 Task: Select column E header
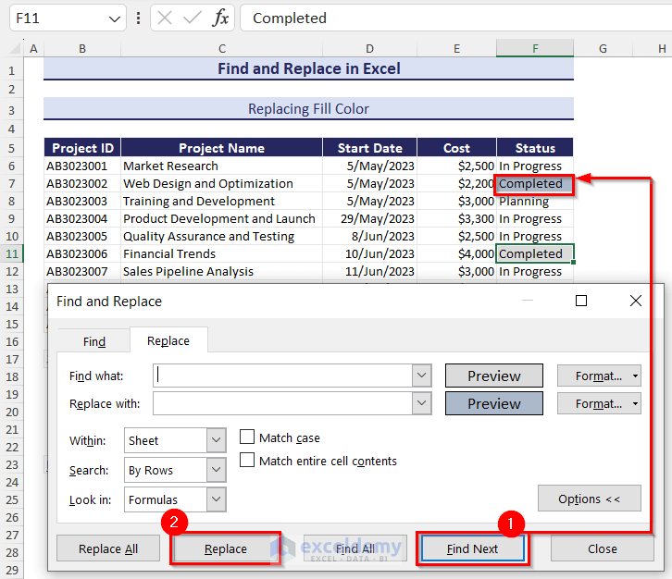point(456,48)
